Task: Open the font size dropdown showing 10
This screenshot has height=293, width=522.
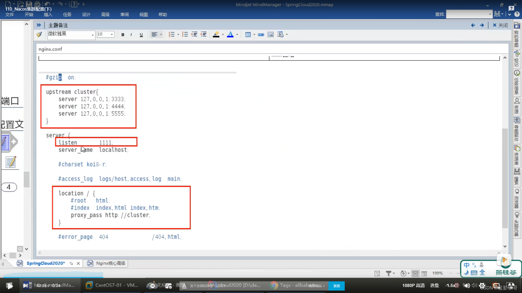Action: [111, 34]
